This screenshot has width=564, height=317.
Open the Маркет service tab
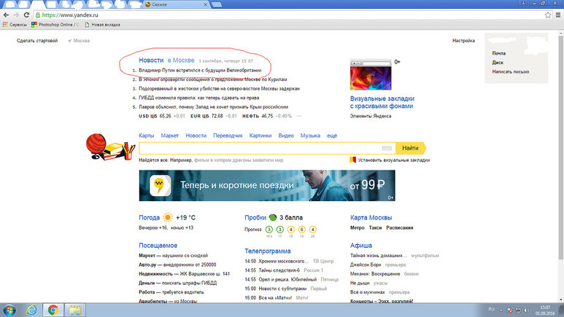pos(170,136)
